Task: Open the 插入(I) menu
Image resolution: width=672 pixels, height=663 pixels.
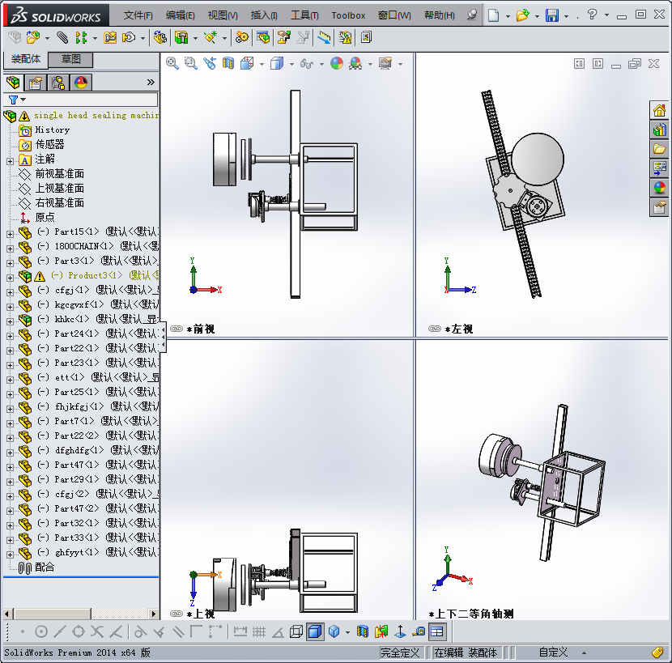Action: 264,15
